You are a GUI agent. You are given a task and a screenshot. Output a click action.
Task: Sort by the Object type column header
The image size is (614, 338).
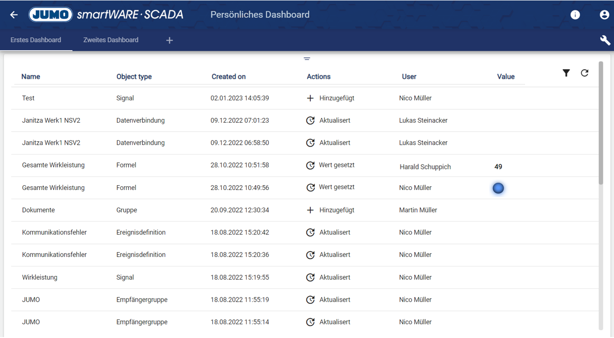[x=134, y=77]
